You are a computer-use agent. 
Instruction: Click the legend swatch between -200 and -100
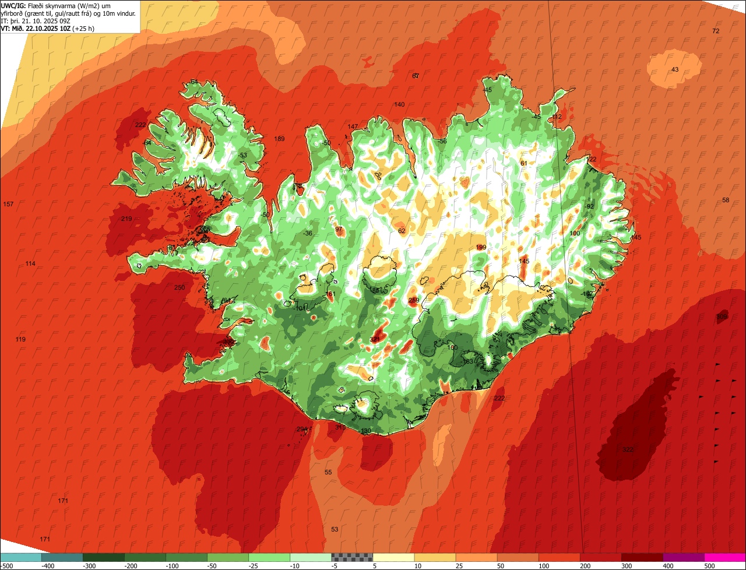click(145, 557)
